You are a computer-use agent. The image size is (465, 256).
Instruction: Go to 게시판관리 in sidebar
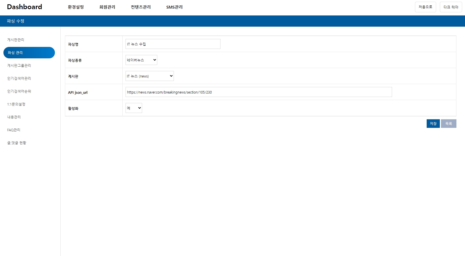16,40
